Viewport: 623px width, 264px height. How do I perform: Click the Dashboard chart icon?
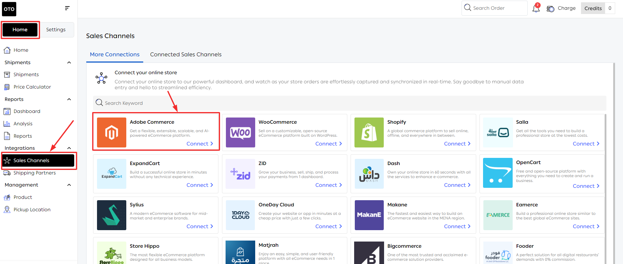pos(7,112)
